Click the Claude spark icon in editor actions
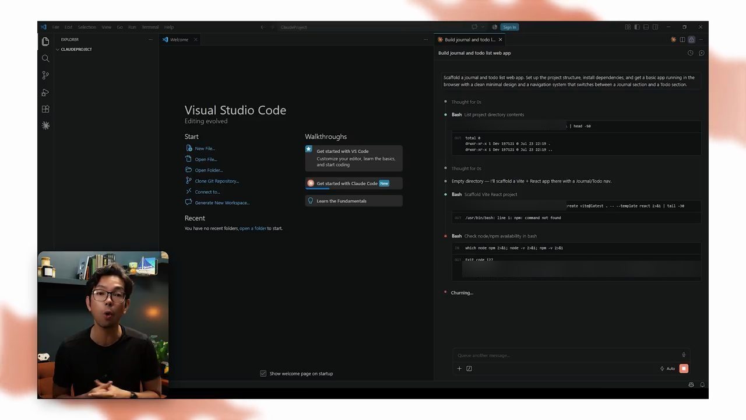 (x=673, y=40)
